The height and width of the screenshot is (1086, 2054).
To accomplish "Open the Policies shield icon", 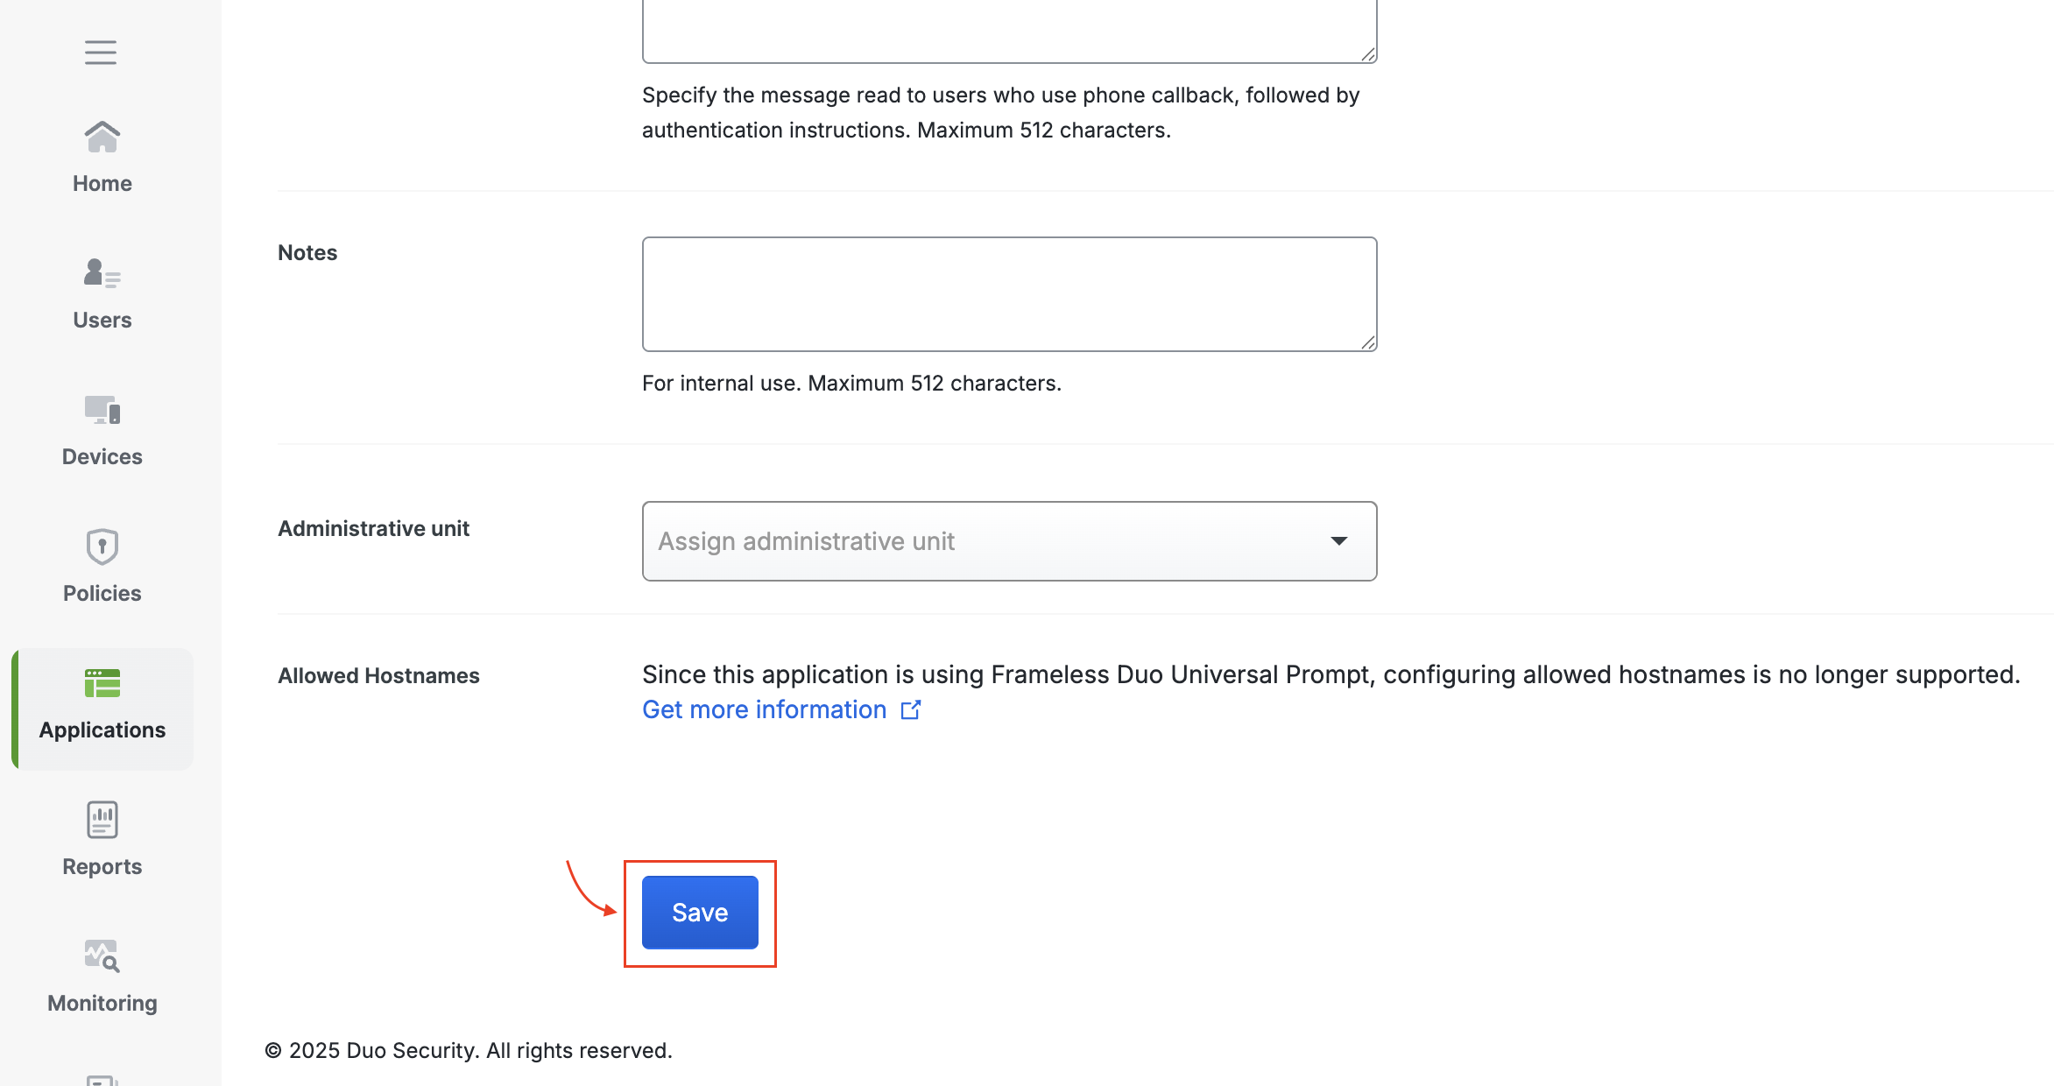I will click(x=102, y=547).
